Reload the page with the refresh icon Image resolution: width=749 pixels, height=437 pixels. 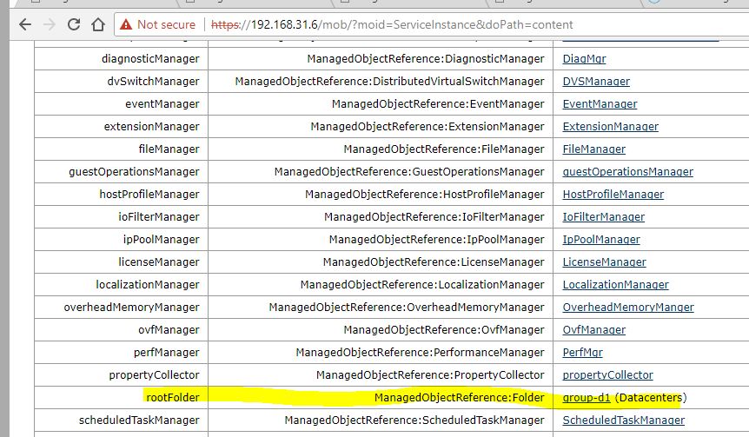pyautogui.click(x=74, y=24)
